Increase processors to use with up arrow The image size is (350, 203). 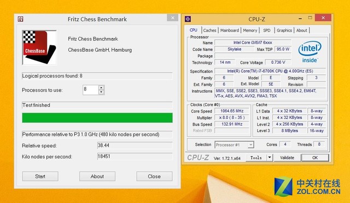[x=101, y=87]
